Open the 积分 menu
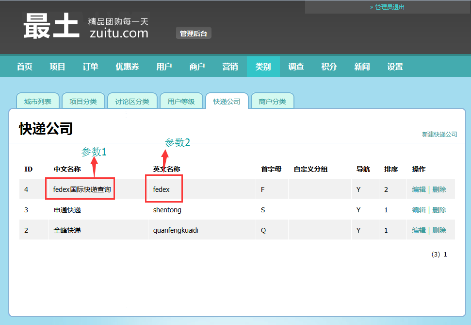The height and width of the screenshot is (325, 471). click(329, 67)
